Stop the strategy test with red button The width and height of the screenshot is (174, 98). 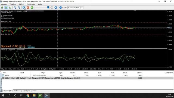click(x=28, y=8)
